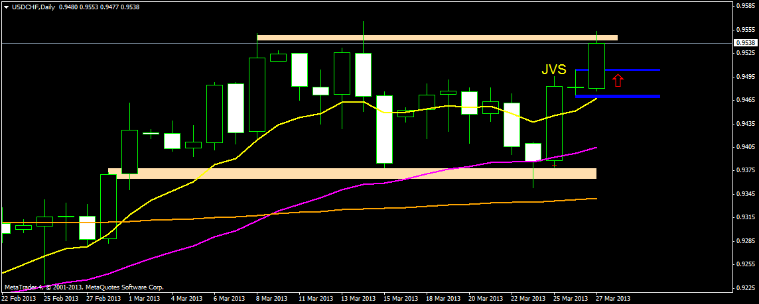Select the lower peach support zone rectangle
This screenshot has height=304, width=759.
[x=352, y=174]
